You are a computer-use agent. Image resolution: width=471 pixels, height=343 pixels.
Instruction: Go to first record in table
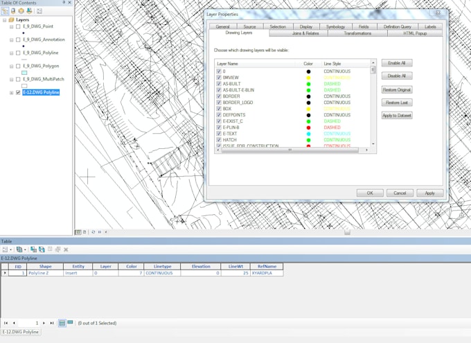(x=6, y=323)
